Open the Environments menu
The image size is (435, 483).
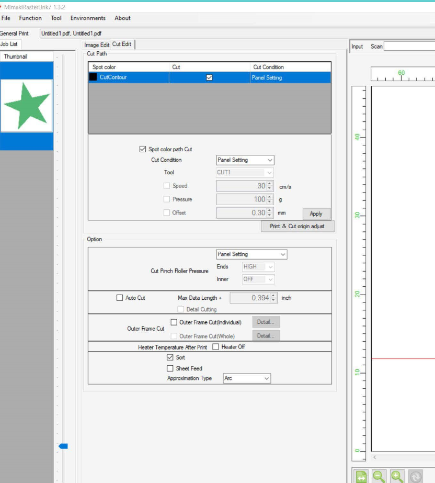(x=88, y=18)
